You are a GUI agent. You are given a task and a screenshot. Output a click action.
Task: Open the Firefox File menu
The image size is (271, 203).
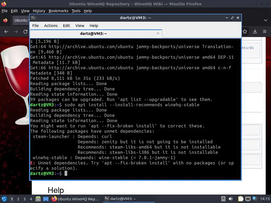[4, 11]
